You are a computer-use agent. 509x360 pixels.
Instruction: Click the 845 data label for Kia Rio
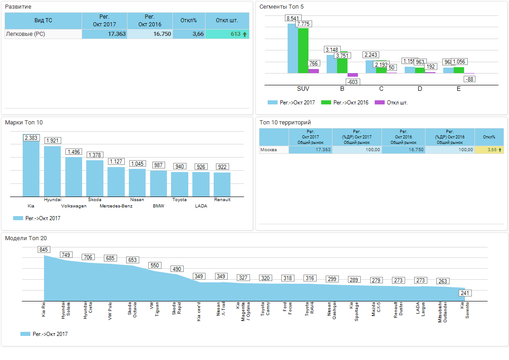[x=44, y=250]
